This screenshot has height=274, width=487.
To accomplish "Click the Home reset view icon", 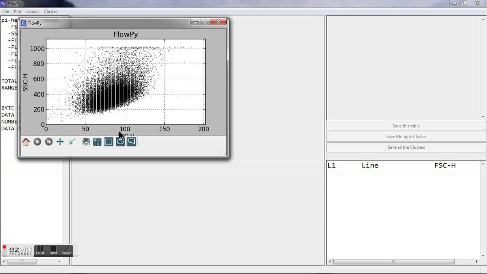I will [x=26, y=142].
